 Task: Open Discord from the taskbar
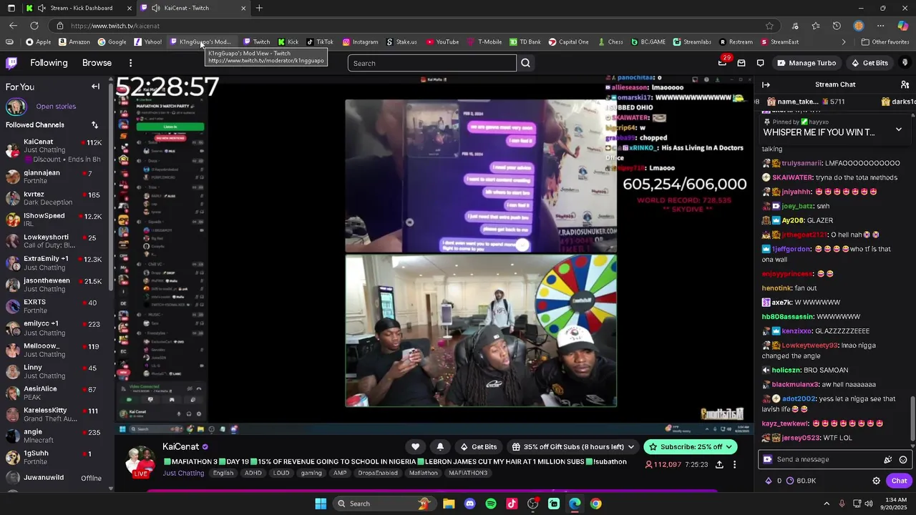pos(469,504)
